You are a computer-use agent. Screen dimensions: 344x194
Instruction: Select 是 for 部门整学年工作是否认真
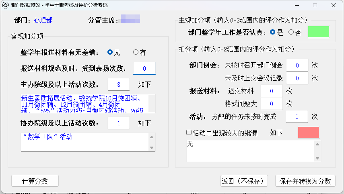(x=276, y=33)
